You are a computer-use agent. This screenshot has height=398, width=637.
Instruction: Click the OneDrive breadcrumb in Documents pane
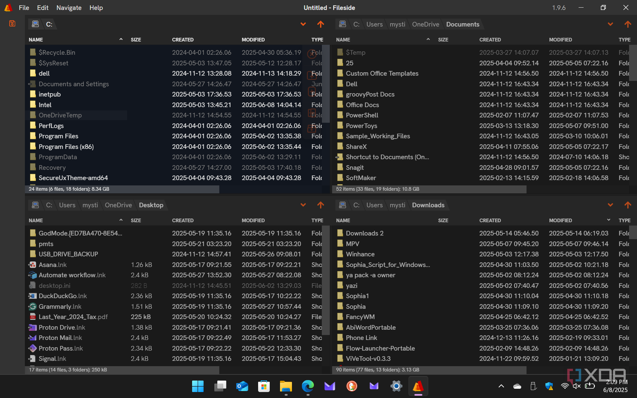(x=425, y=24)
